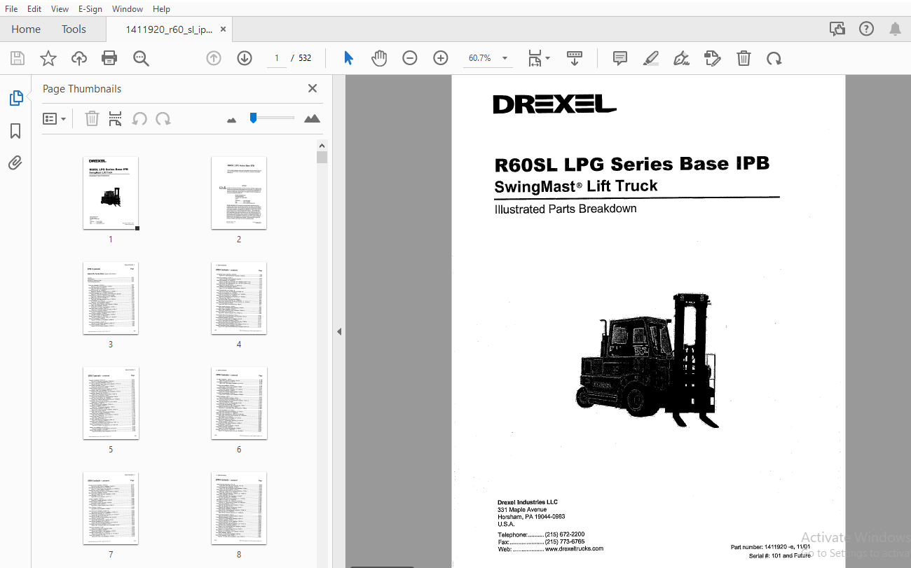This screenshot has width=911, height=568.
Task: Open Help with the question mark icon
Action: [x=867, y=29]
